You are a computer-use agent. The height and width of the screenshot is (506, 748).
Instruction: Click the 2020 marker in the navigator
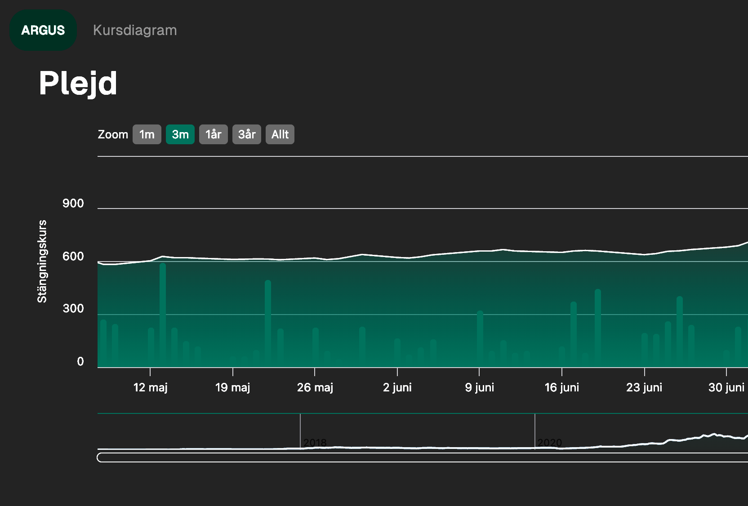(x=549, y=443)
